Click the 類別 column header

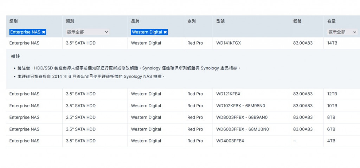(70, 21)
